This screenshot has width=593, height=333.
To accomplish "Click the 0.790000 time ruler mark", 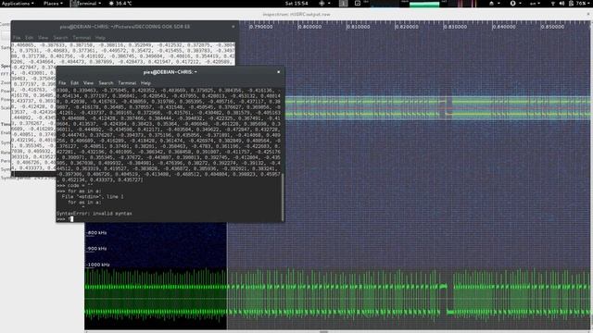I will (x=261, y=27).
